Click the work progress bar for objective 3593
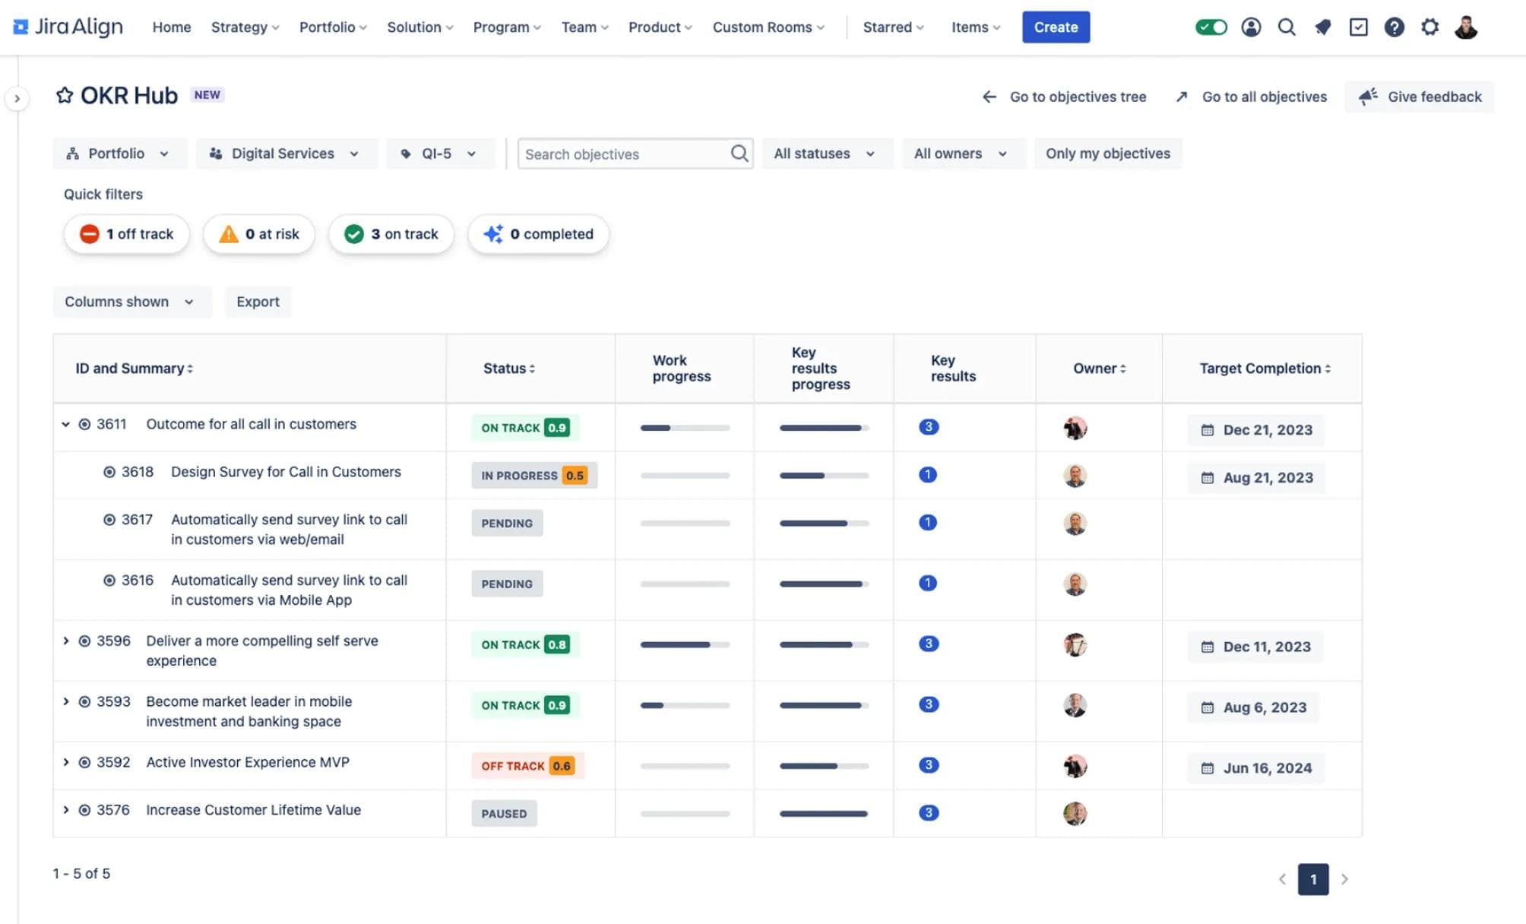Image resolution: width=1526 pixels, height=924 pixels. [x=683, y=705]
